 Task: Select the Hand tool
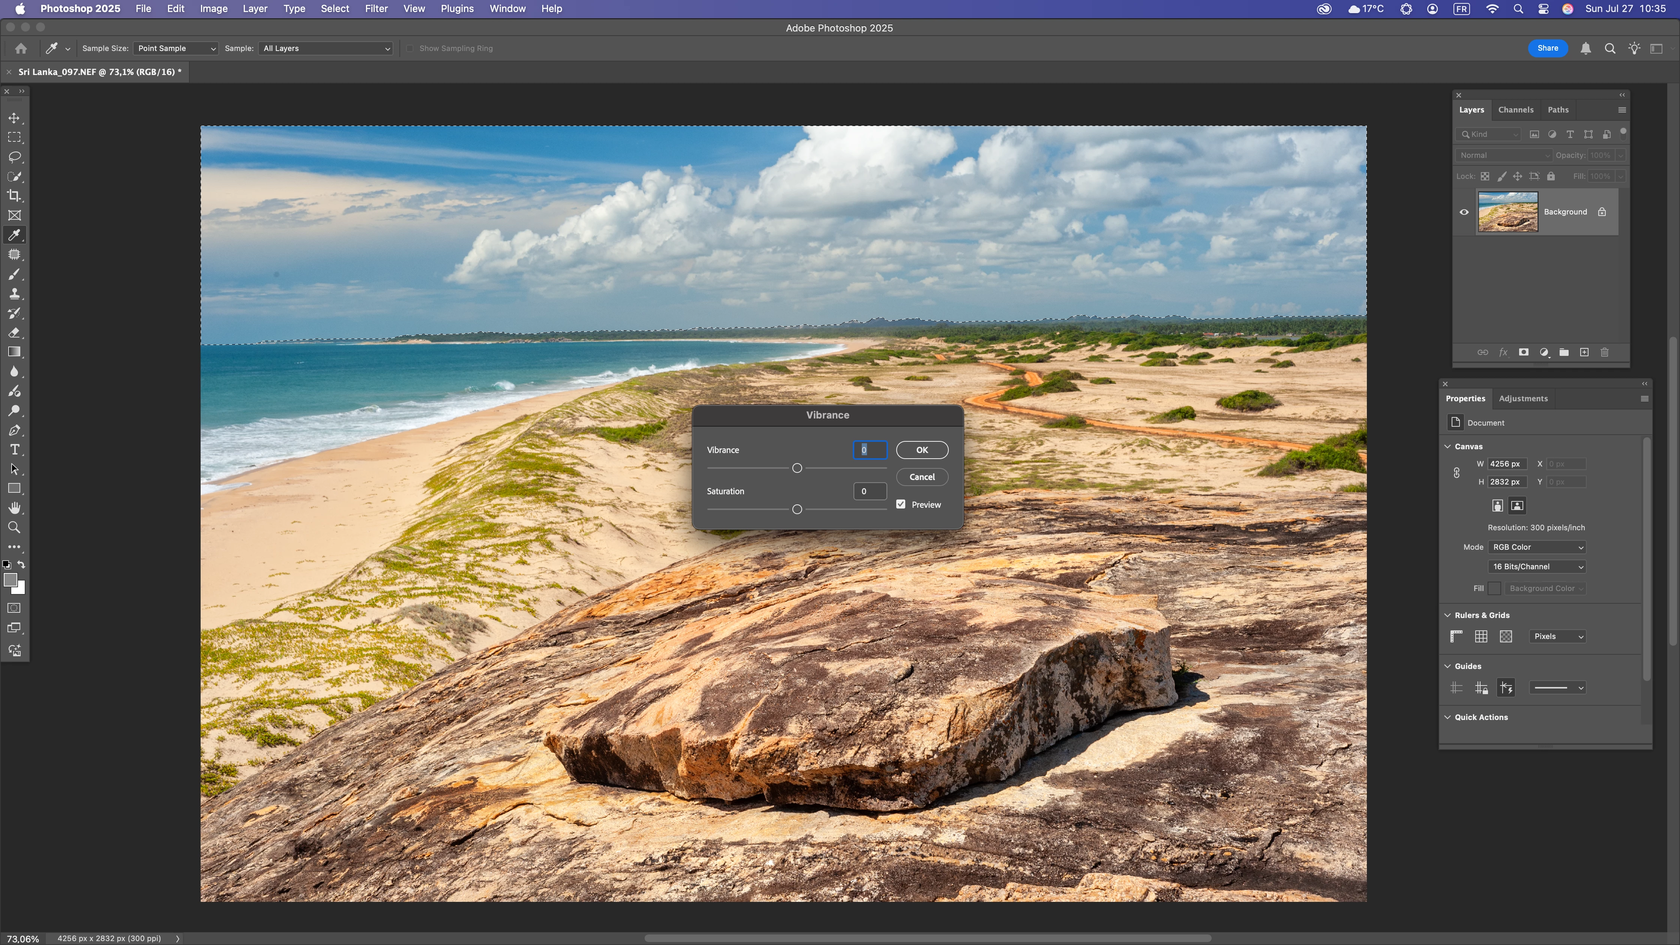[x=14, y=508]
